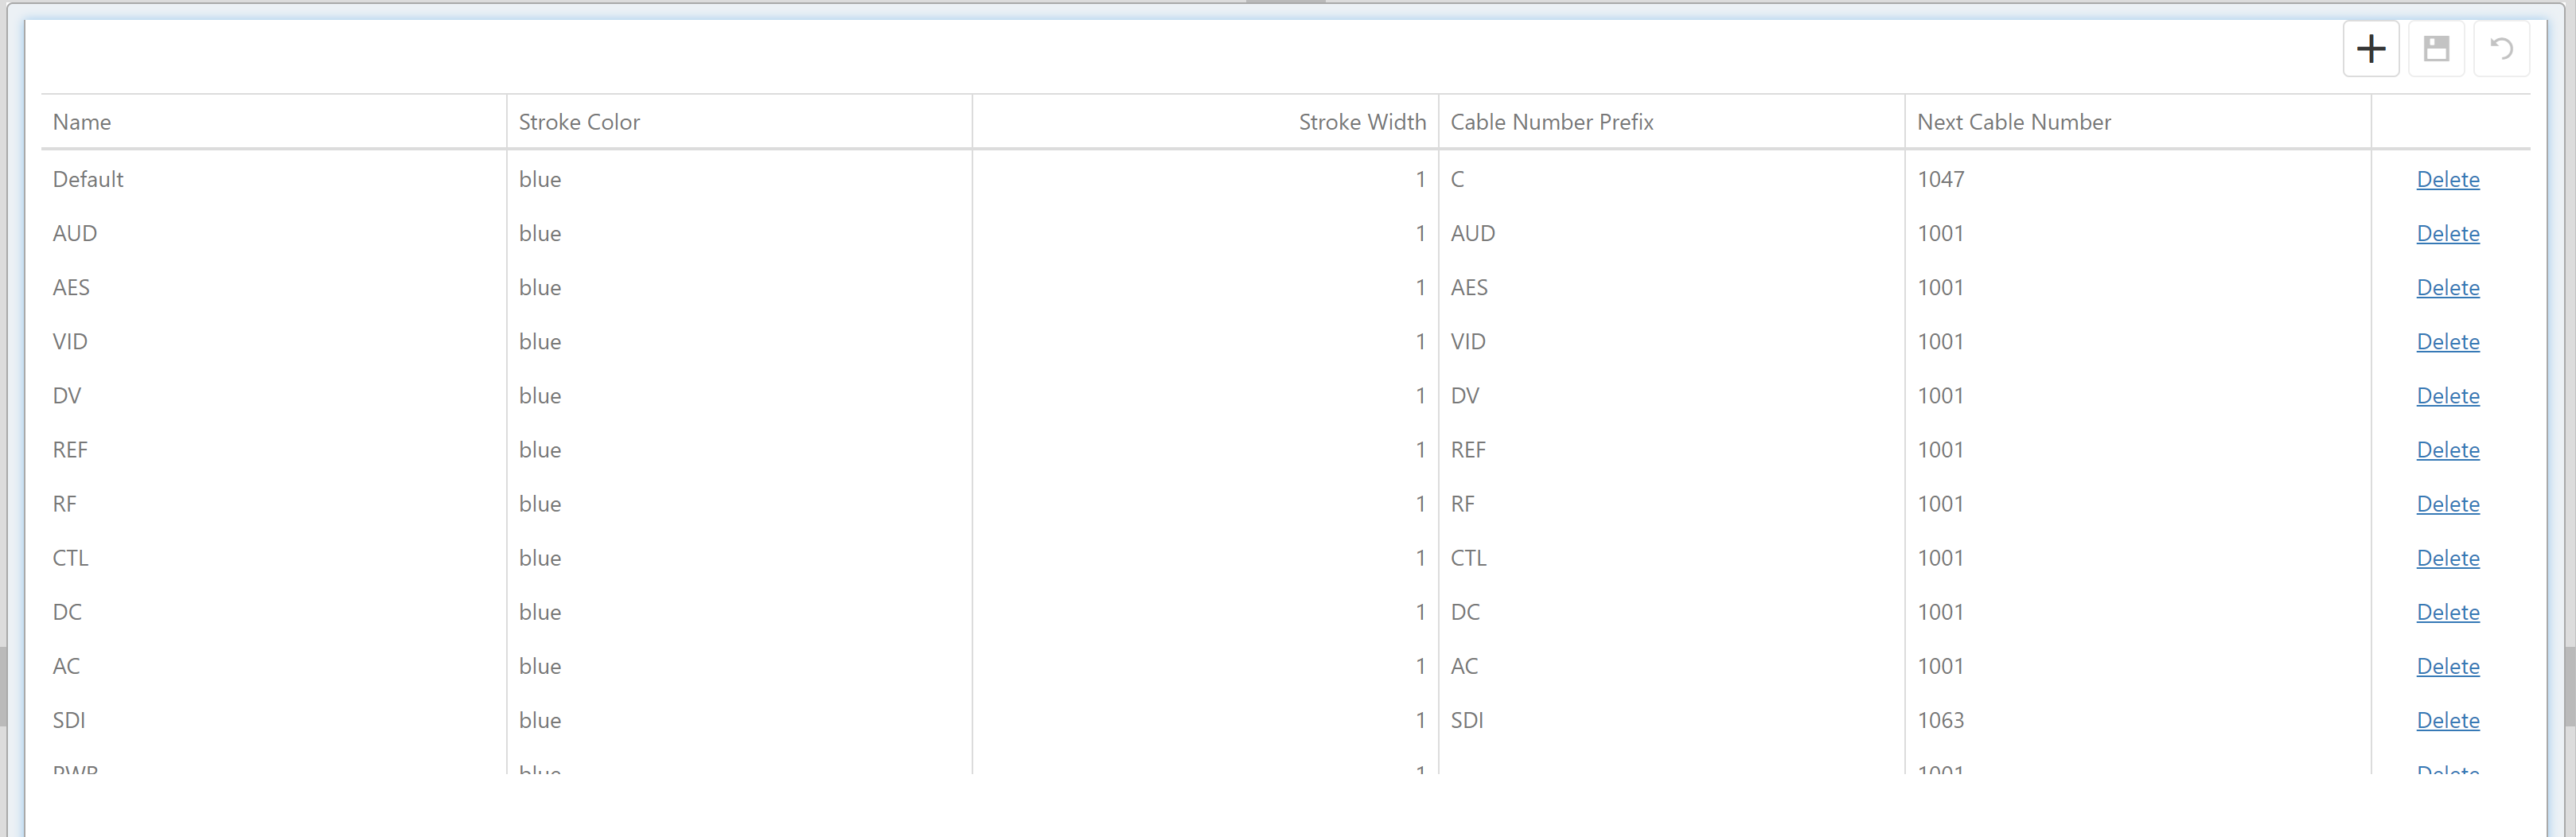Click stroke width cell in DV row
The width and height of the screenshot is (2576, 837).
[x=1418, y=396]
